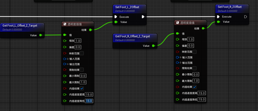Edit 最大限制 value field on Foot_R 透明度插值 node
The height and width of the screenshot is (111, 258).
click(x=196, y=81)
